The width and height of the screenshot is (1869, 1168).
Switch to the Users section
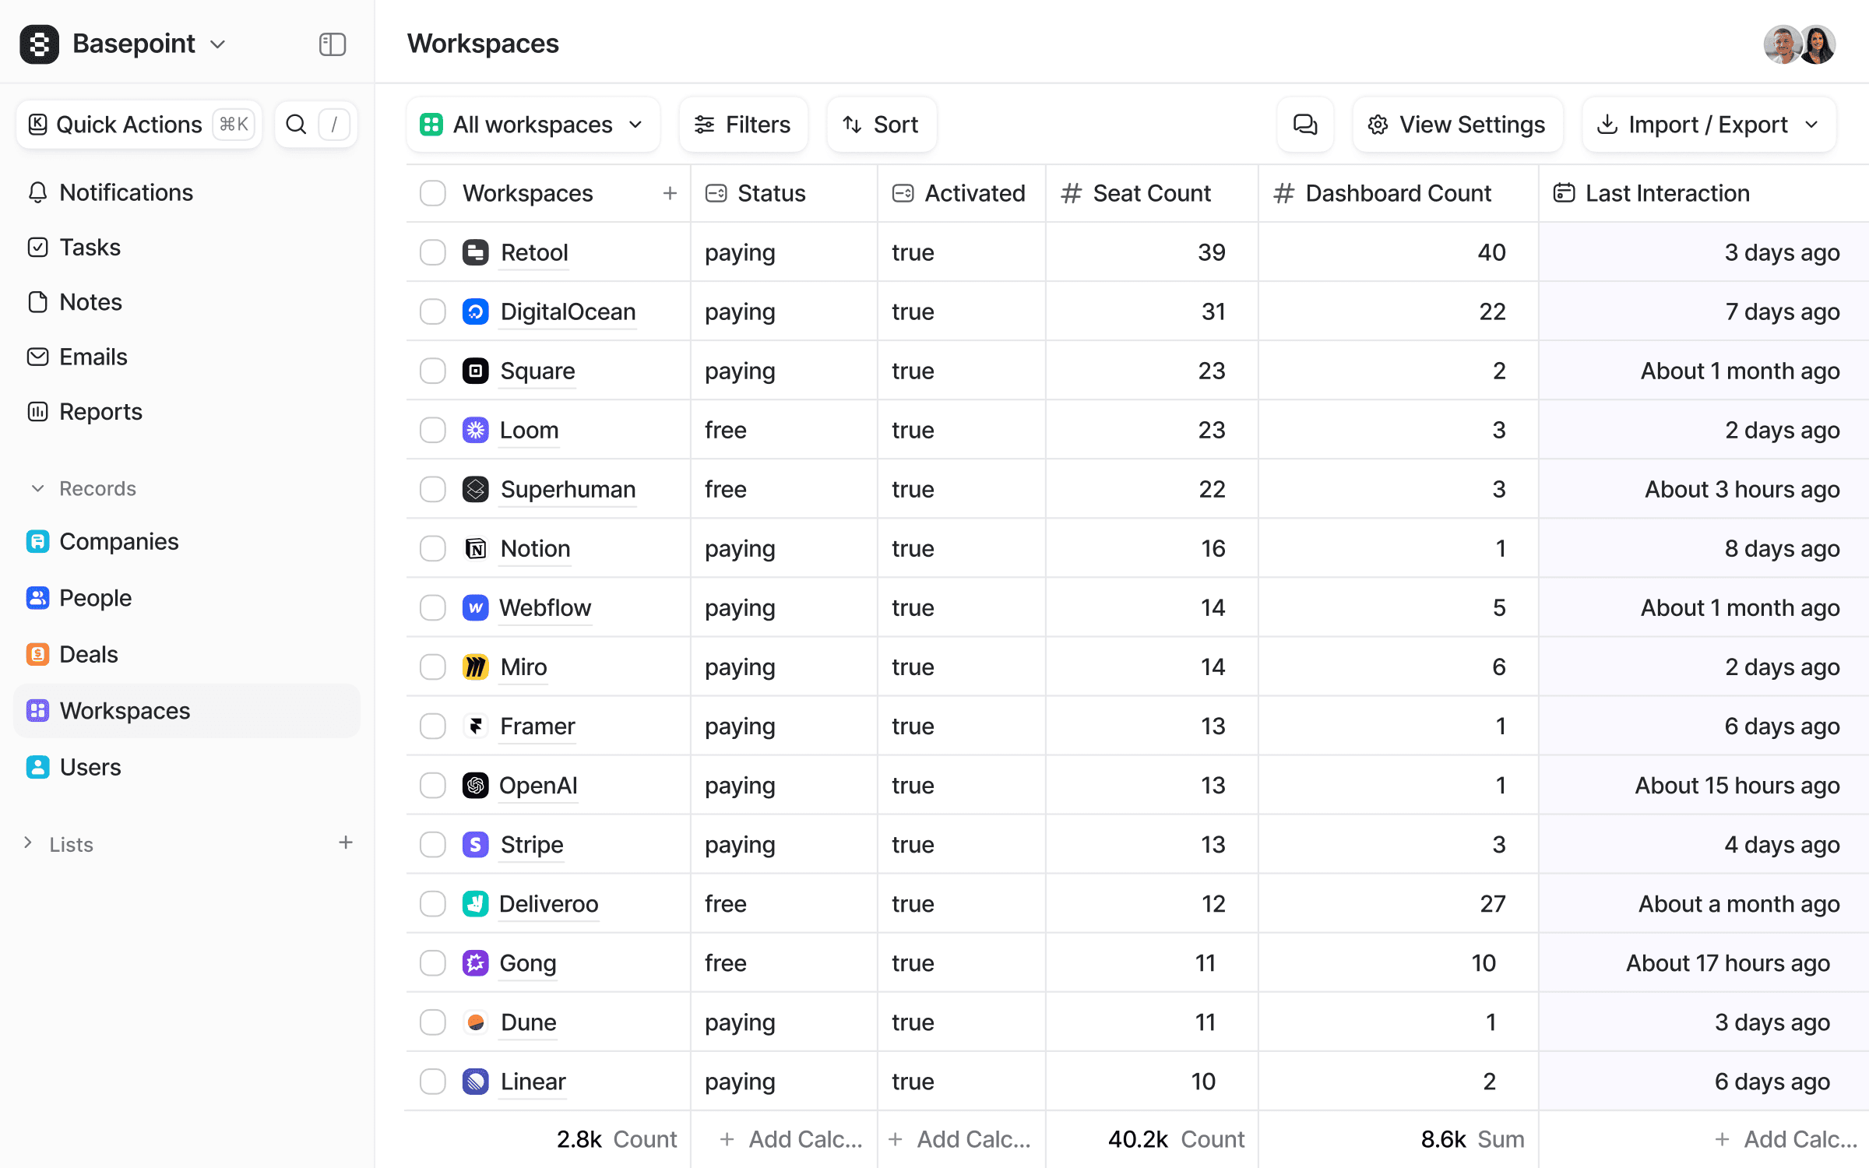tap(90, 766)
